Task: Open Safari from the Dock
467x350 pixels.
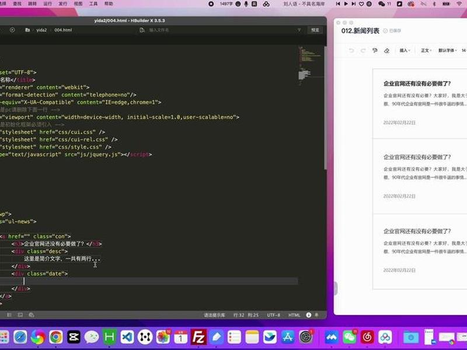Action: tap(20, 337)
